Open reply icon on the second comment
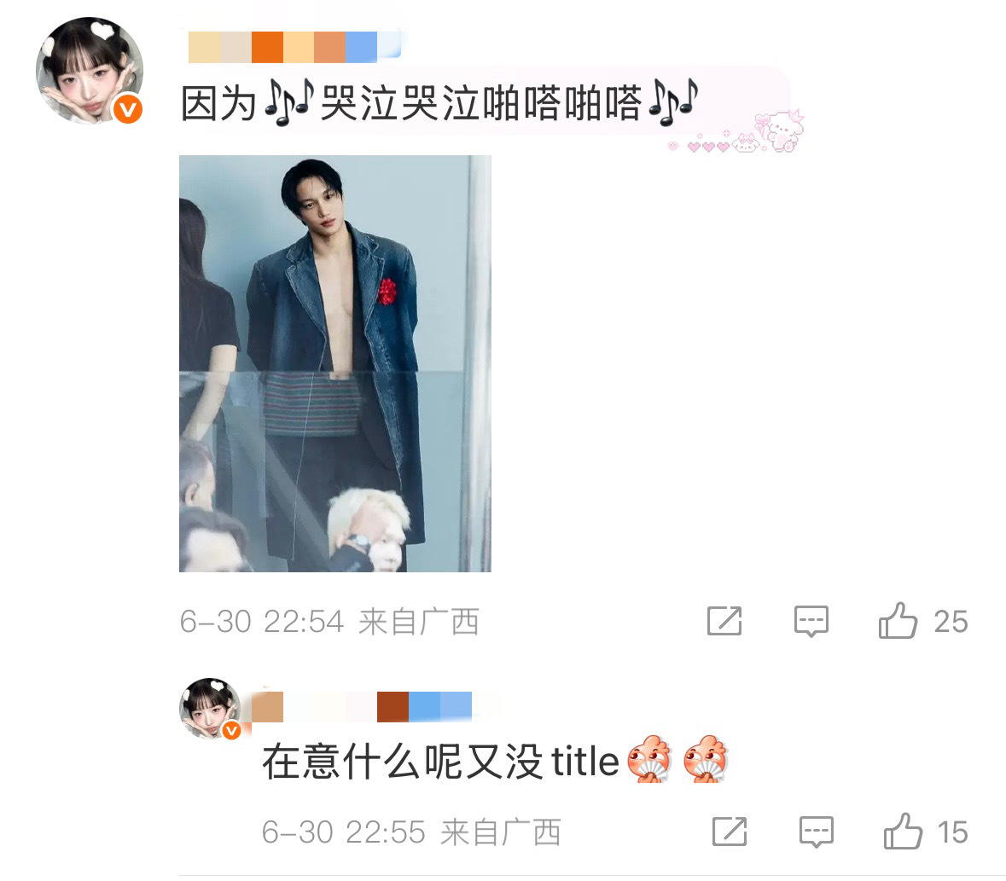 point(816,832)
